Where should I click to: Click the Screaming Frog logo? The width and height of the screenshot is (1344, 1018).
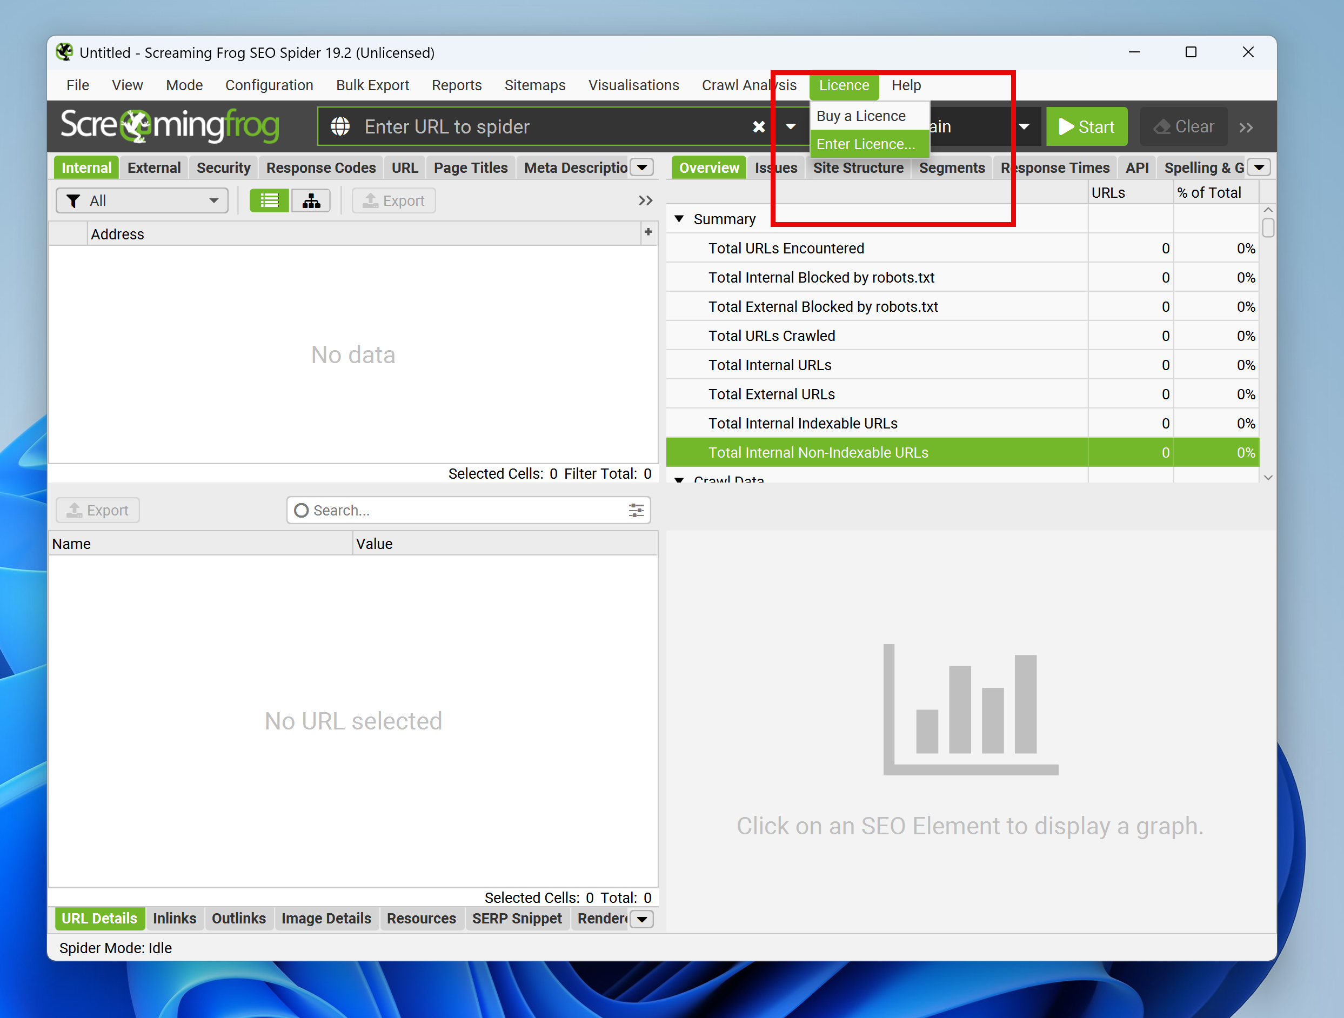click(170, 126)
